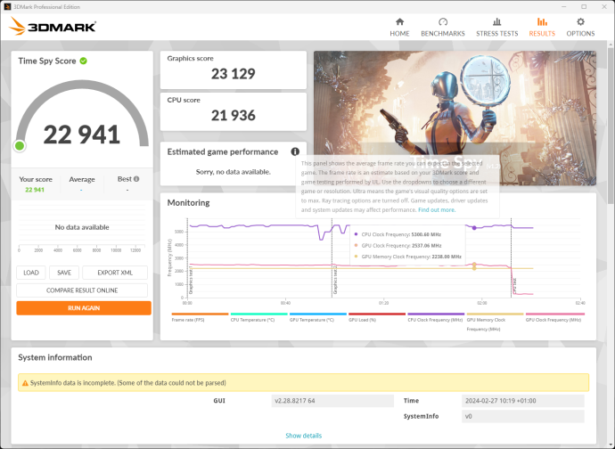
Task: Click the 3DMark app icon in title bar
Action: pos(7,6)
